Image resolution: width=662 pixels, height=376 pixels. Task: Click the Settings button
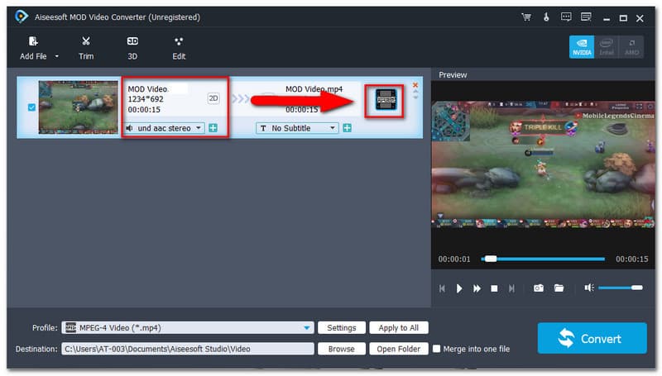click(341, 328)
